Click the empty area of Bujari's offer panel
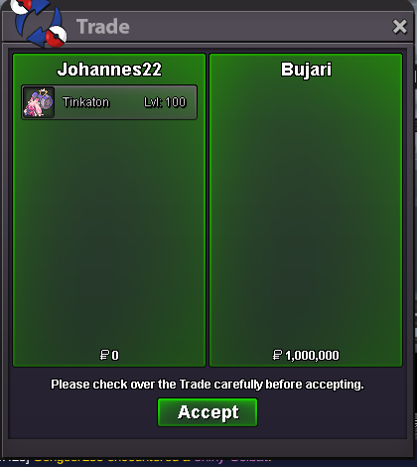The height and width of the screenshot is (467, 417). click(306, 212)
